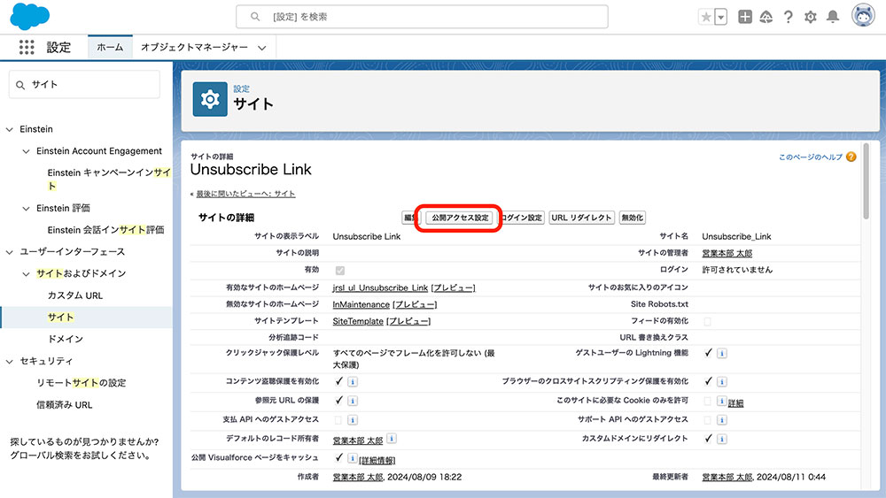The width and height of the screenshot is (886, 498).
Task: Open the notifications bell
Action: (x=832, y=17)
